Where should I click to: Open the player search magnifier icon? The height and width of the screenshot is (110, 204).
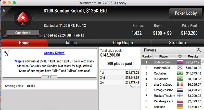[199, 50]
